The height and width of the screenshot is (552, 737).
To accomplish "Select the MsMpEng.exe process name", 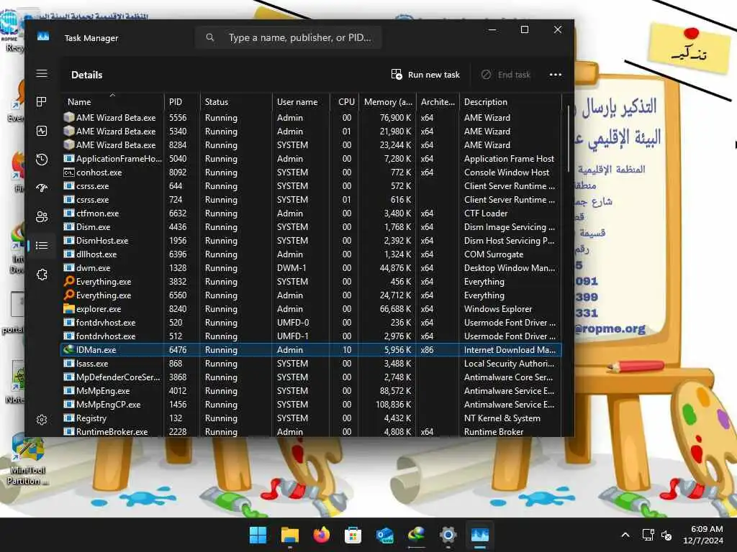I will click(x=102, y=390).
